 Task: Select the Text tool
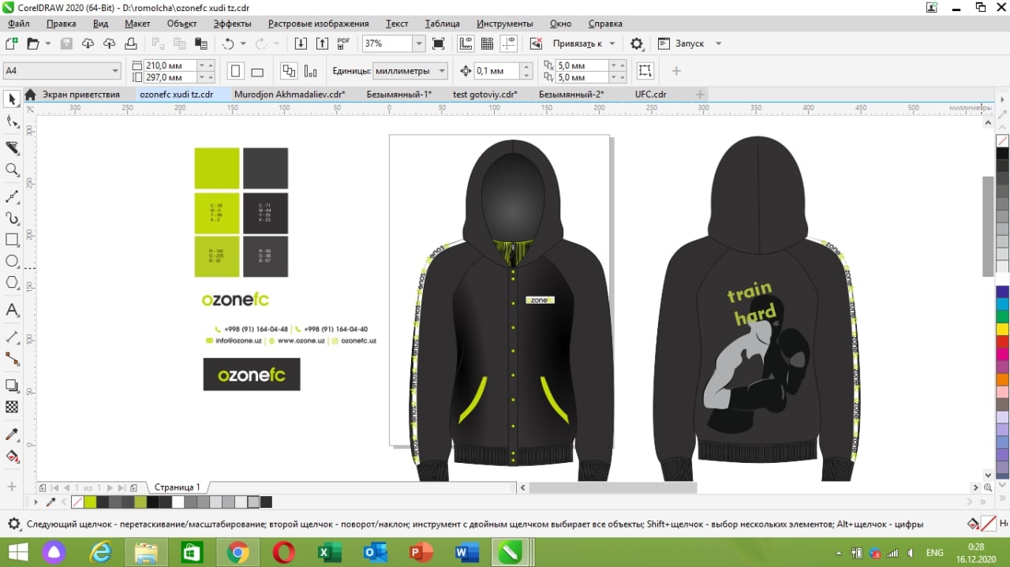(12, 311)
